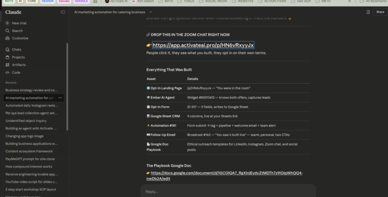
Task: Click the Widget #85013615 details text
Action: coord(228,98)
